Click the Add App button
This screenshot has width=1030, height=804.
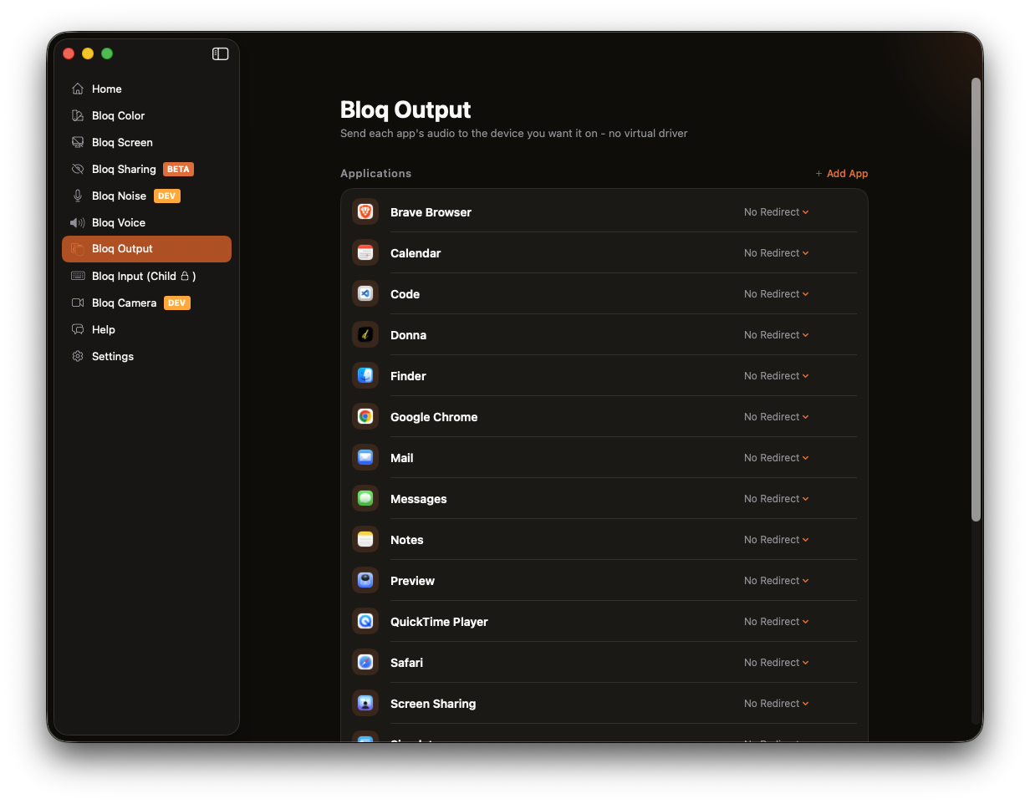coord(842,174)
